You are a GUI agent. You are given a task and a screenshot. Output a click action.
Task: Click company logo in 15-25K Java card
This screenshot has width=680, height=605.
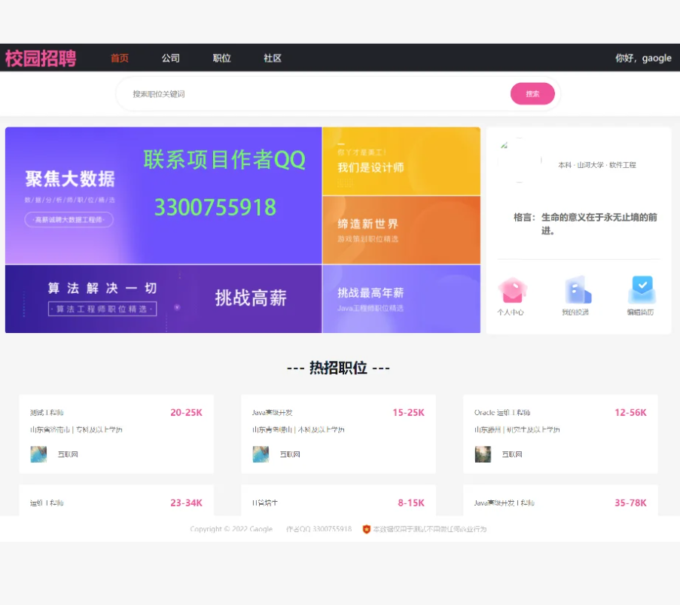click(261, 454)
